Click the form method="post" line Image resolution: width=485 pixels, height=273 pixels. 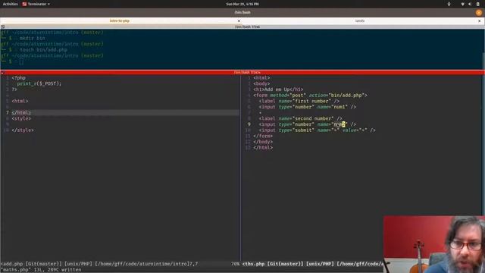(x=310, y=96)
